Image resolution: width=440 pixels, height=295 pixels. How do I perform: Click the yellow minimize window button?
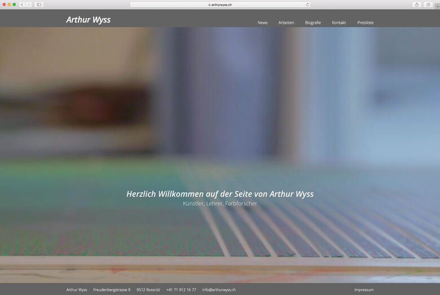point(9,5)
